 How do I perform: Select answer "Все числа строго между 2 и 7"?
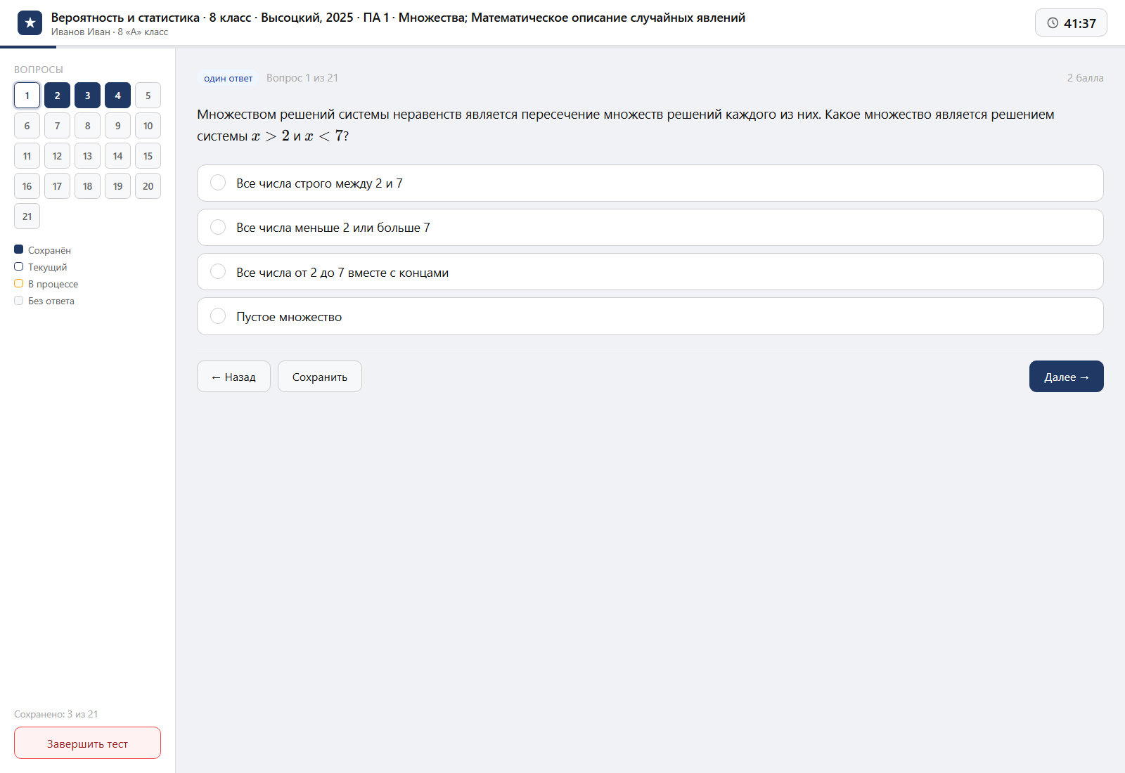[650, 183]
